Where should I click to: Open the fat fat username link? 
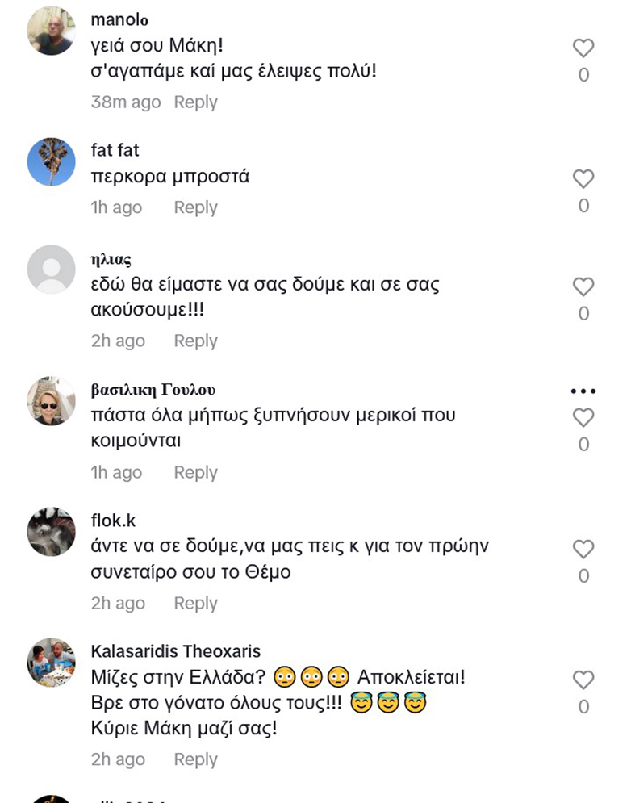[115, 150]
